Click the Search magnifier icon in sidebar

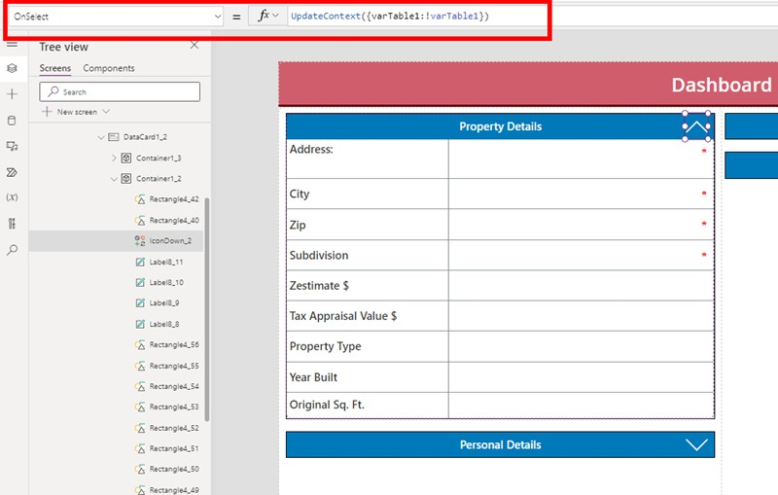coord(13,250)
